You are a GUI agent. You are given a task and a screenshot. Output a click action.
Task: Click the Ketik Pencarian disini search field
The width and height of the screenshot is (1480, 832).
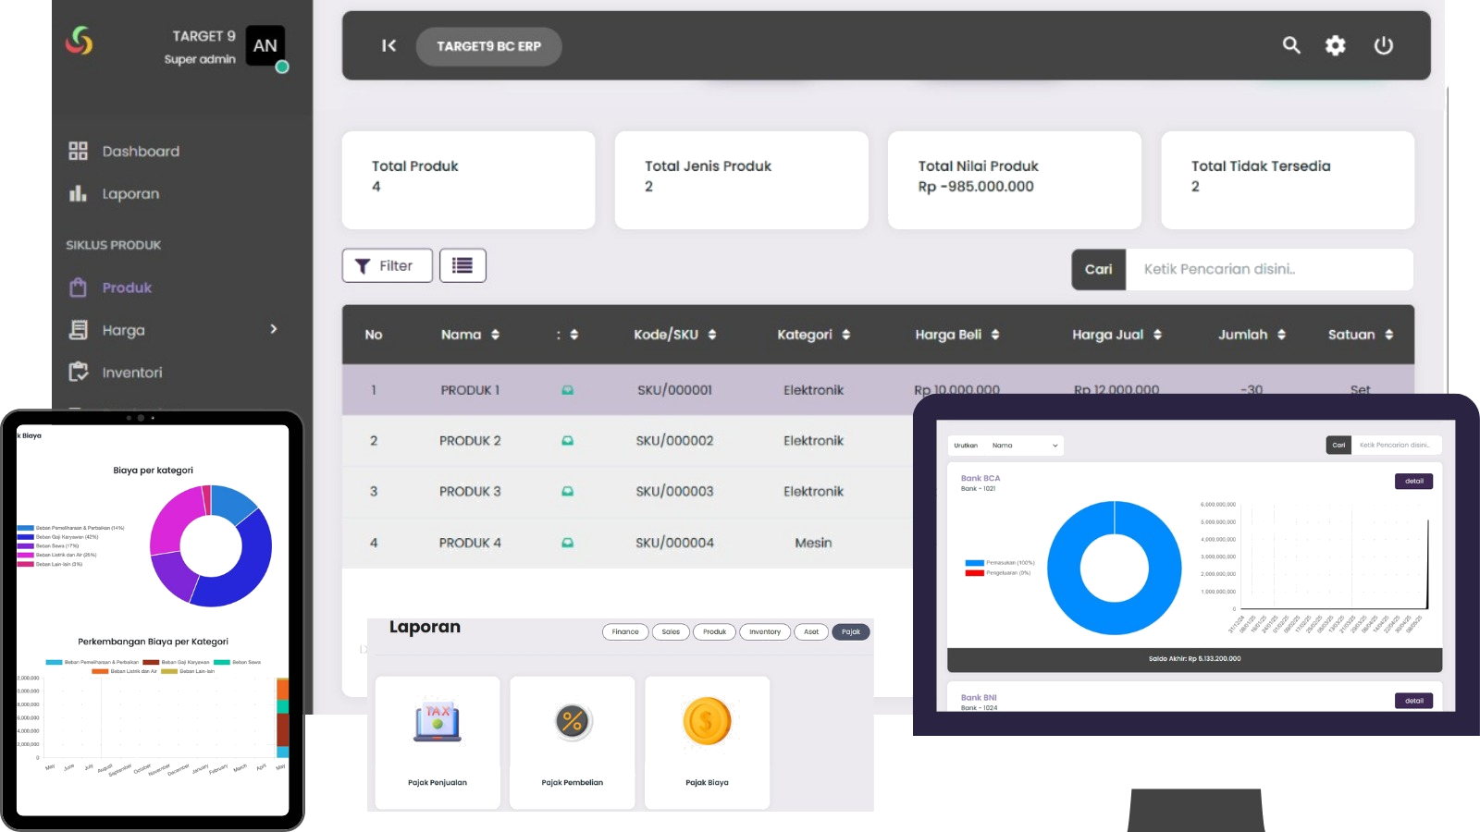click(1267, 269)
